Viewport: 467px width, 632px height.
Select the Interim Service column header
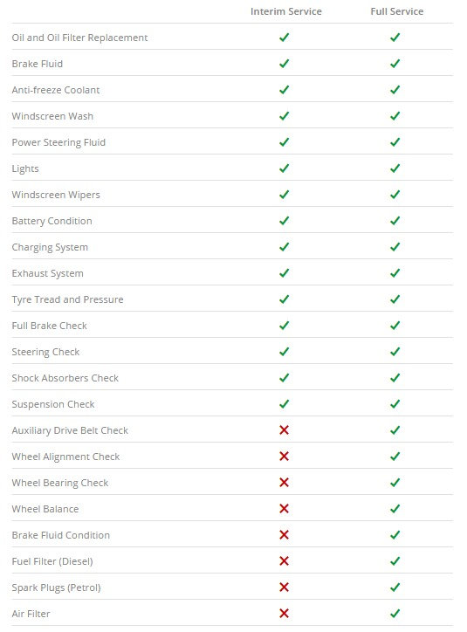pos(286,11)
